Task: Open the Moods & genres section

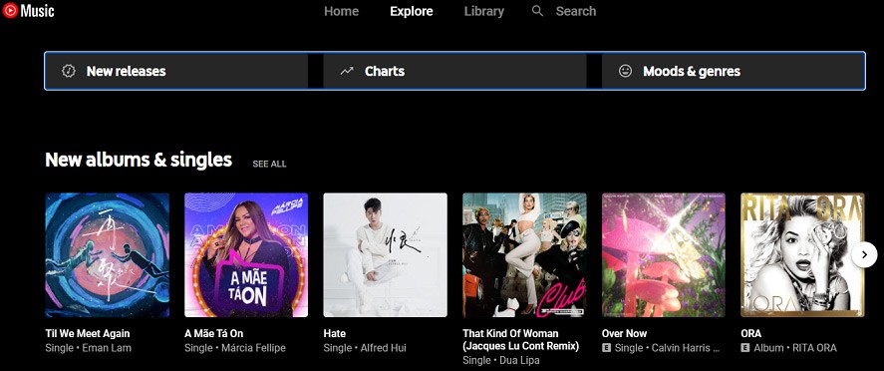Action: (x=733, y=71)
